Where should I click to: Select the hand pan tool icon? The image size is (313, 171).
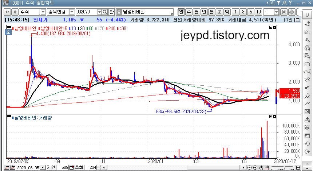(261, 168)
